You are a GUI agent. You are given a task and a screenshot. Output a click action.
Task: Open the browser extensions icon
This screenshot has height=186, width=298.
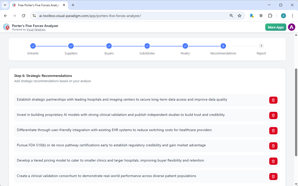pyautogui.click(x=270, y=15)
